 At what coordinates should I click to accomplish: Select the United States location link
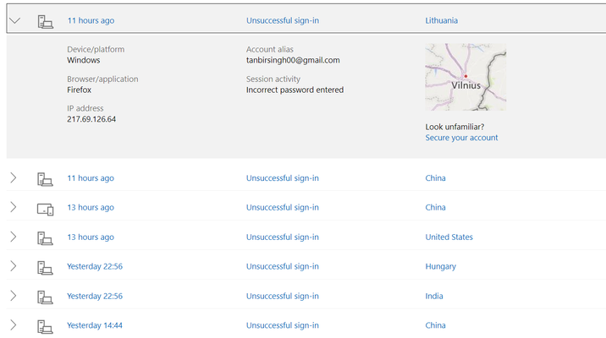[449, 237]
